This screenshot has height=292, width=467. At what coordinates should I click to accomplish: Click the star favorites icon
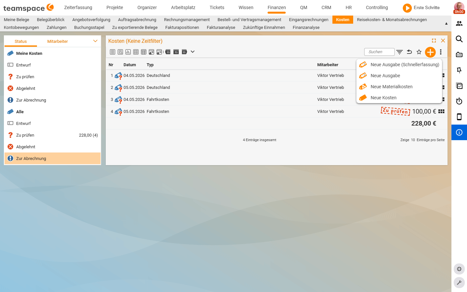click(x=419, y=52)
